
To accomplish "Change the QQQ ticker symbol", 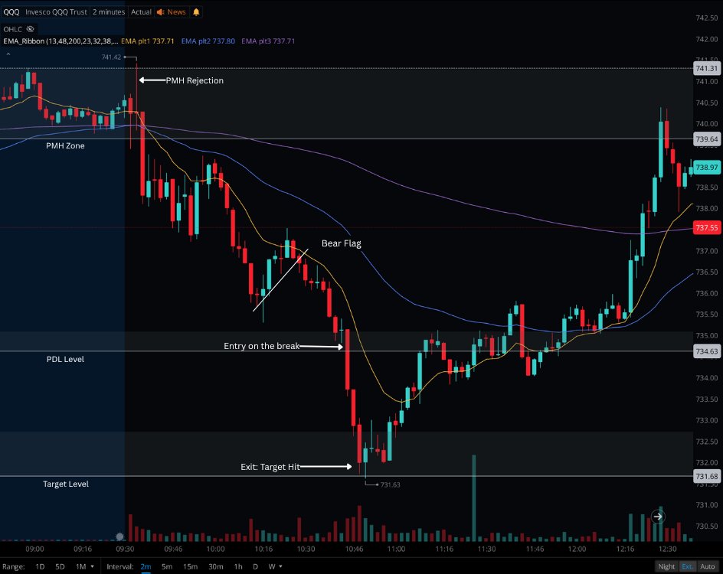I will 11,12.
